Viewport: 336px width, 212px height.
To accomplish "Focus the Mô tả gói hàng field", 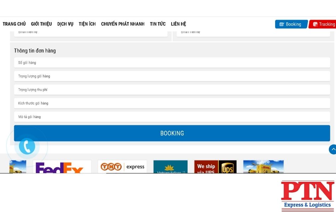I will point(172,117).
